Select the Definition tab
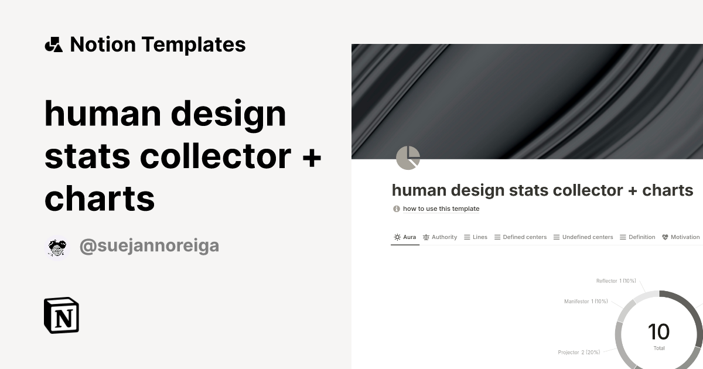703x369 pixels. [642, 237]
